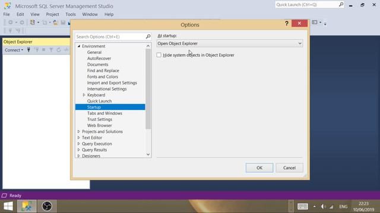This screenshot has height=213, width=380.
Task: Expand the Keyboard tree node
Action: (x=84, y=95)
